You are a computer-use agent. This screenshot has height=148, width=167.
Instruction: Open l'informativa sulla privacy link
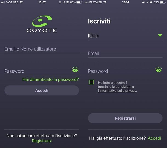pos(117,91)
